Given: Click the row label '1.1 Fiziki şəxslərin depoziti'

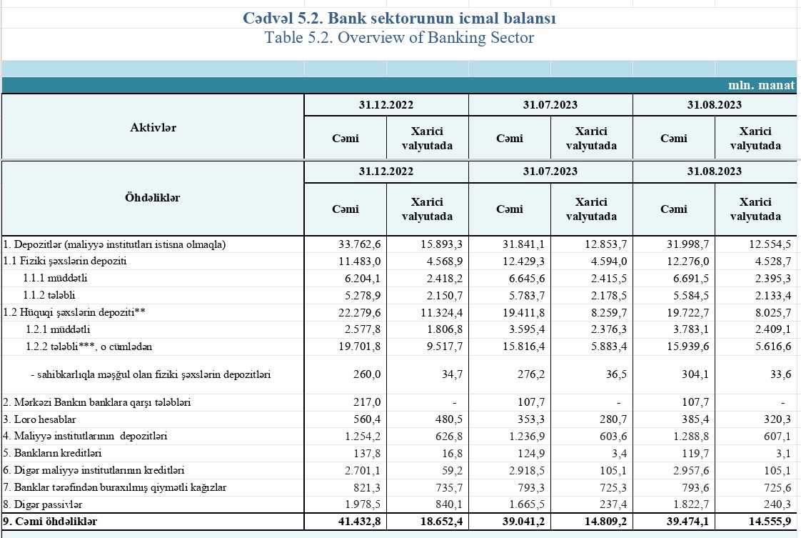Looking at the screenshot, I should [x=64, y=261].
